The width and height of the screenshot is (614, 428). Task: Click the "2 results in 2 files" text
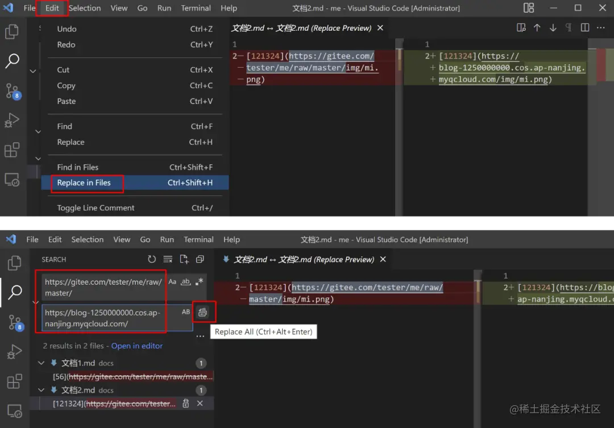73,346
